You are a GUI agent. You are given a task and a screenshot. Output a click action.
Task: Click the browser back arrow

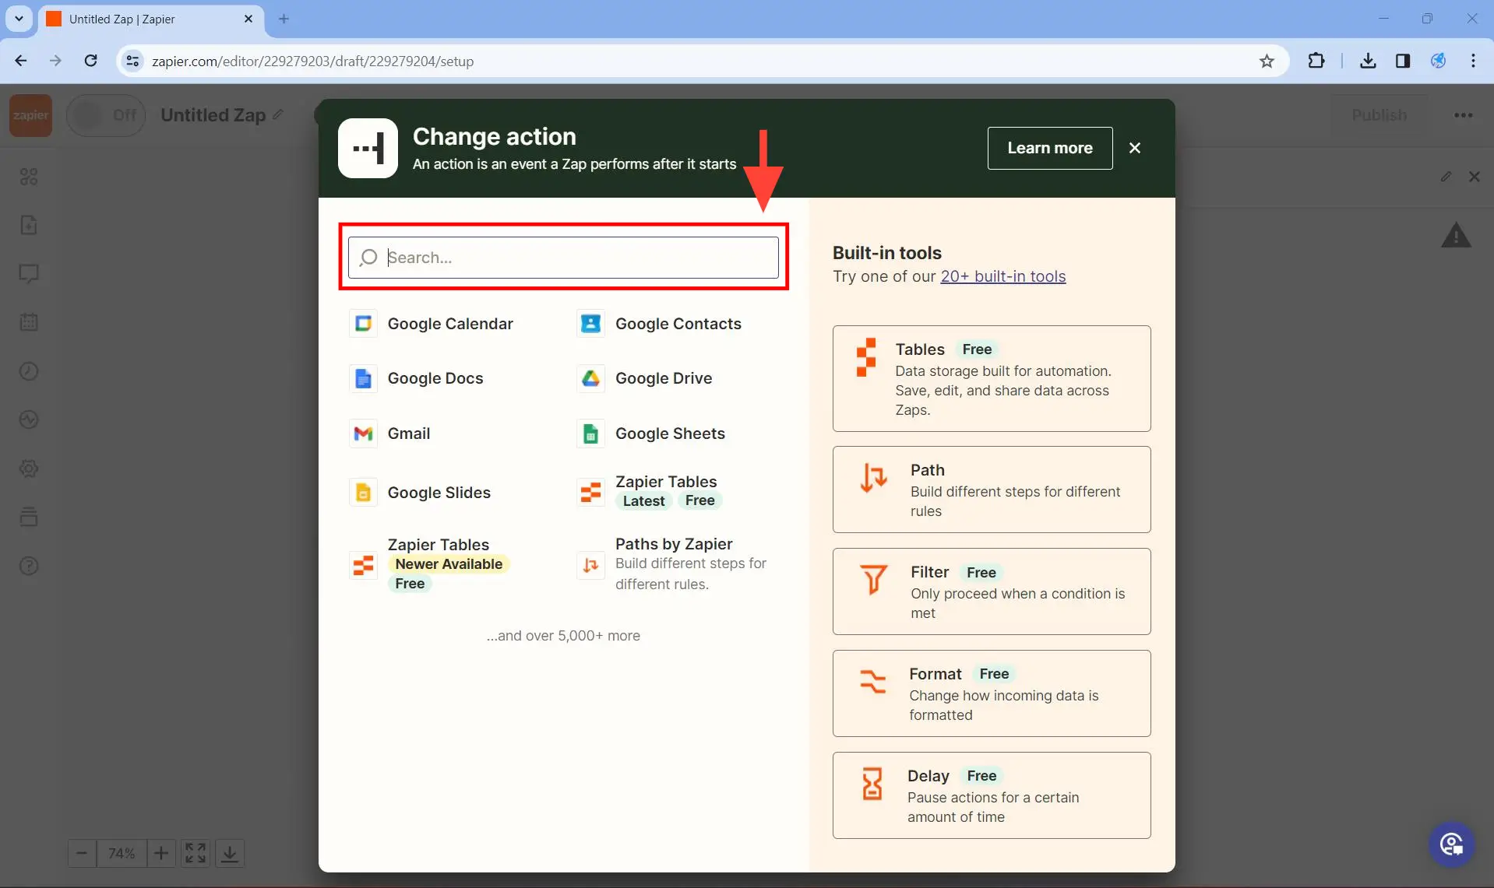(21, 61)
